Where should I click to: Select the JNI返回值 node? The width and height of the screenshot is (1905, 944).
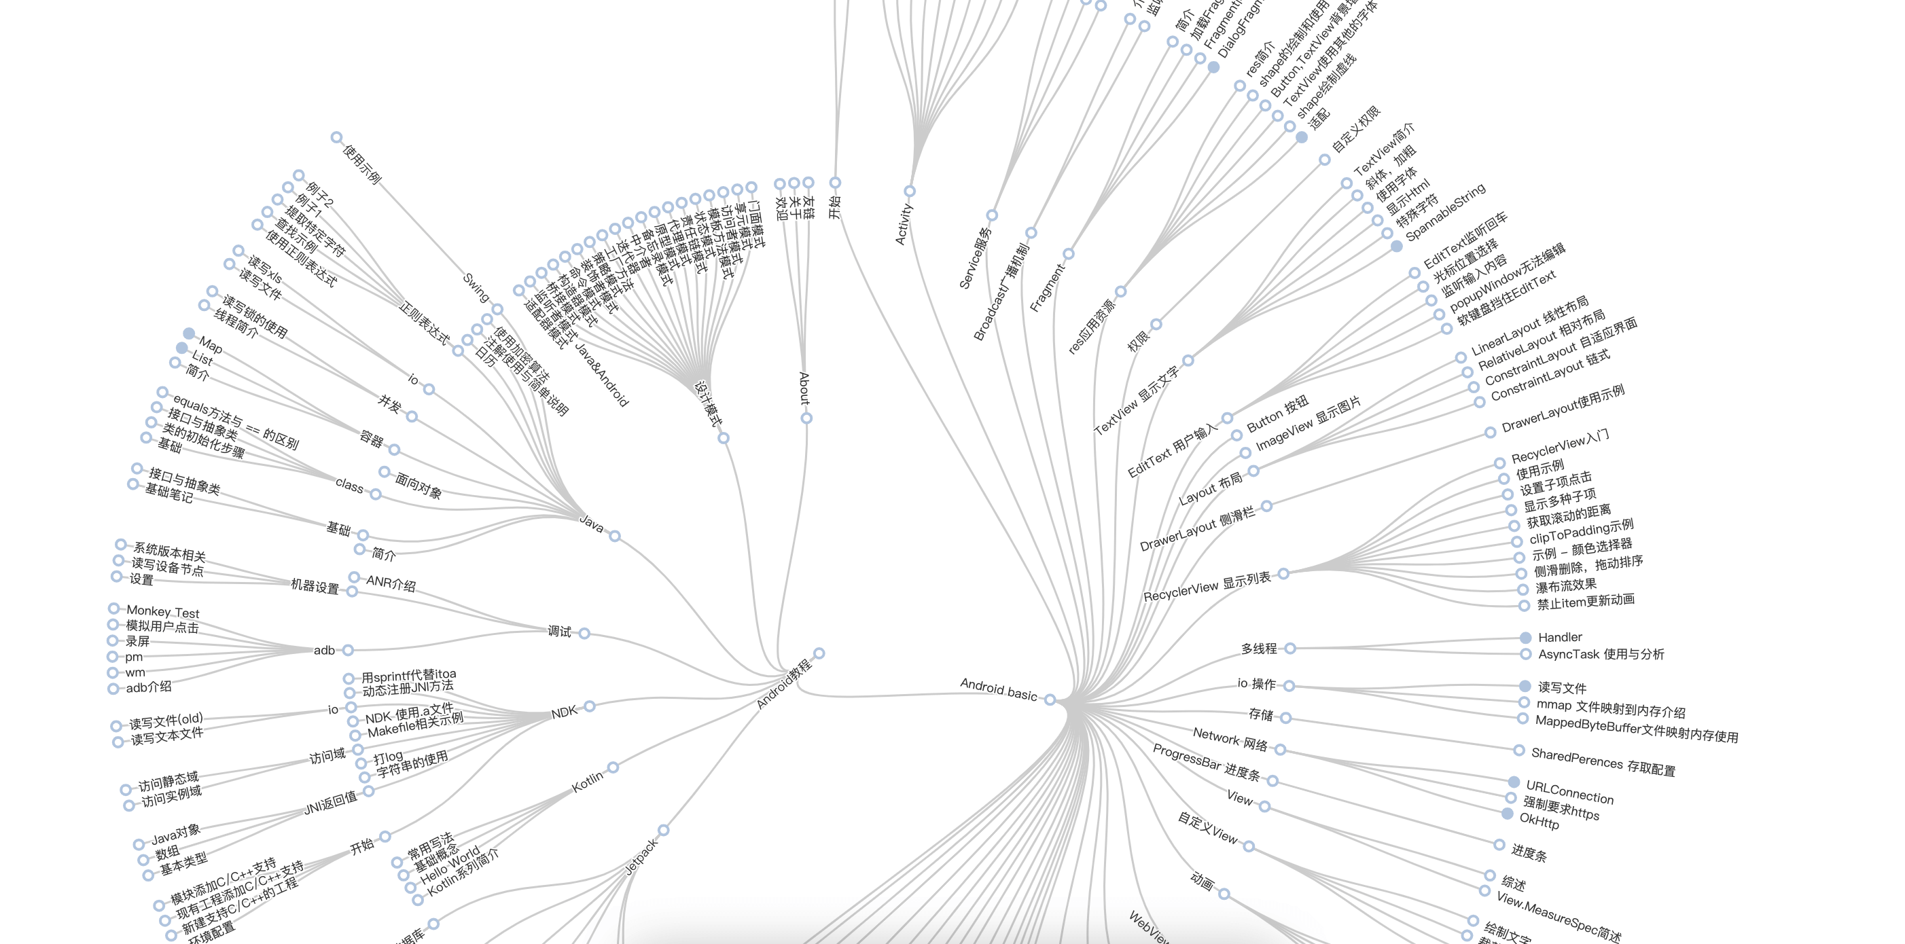tap(368, 791)
